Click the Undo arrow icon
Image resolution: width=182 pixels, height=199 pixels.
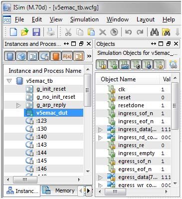coord(128,32)
